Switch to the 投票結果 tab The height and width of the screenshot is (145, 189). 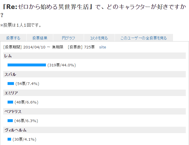point(40,38)
